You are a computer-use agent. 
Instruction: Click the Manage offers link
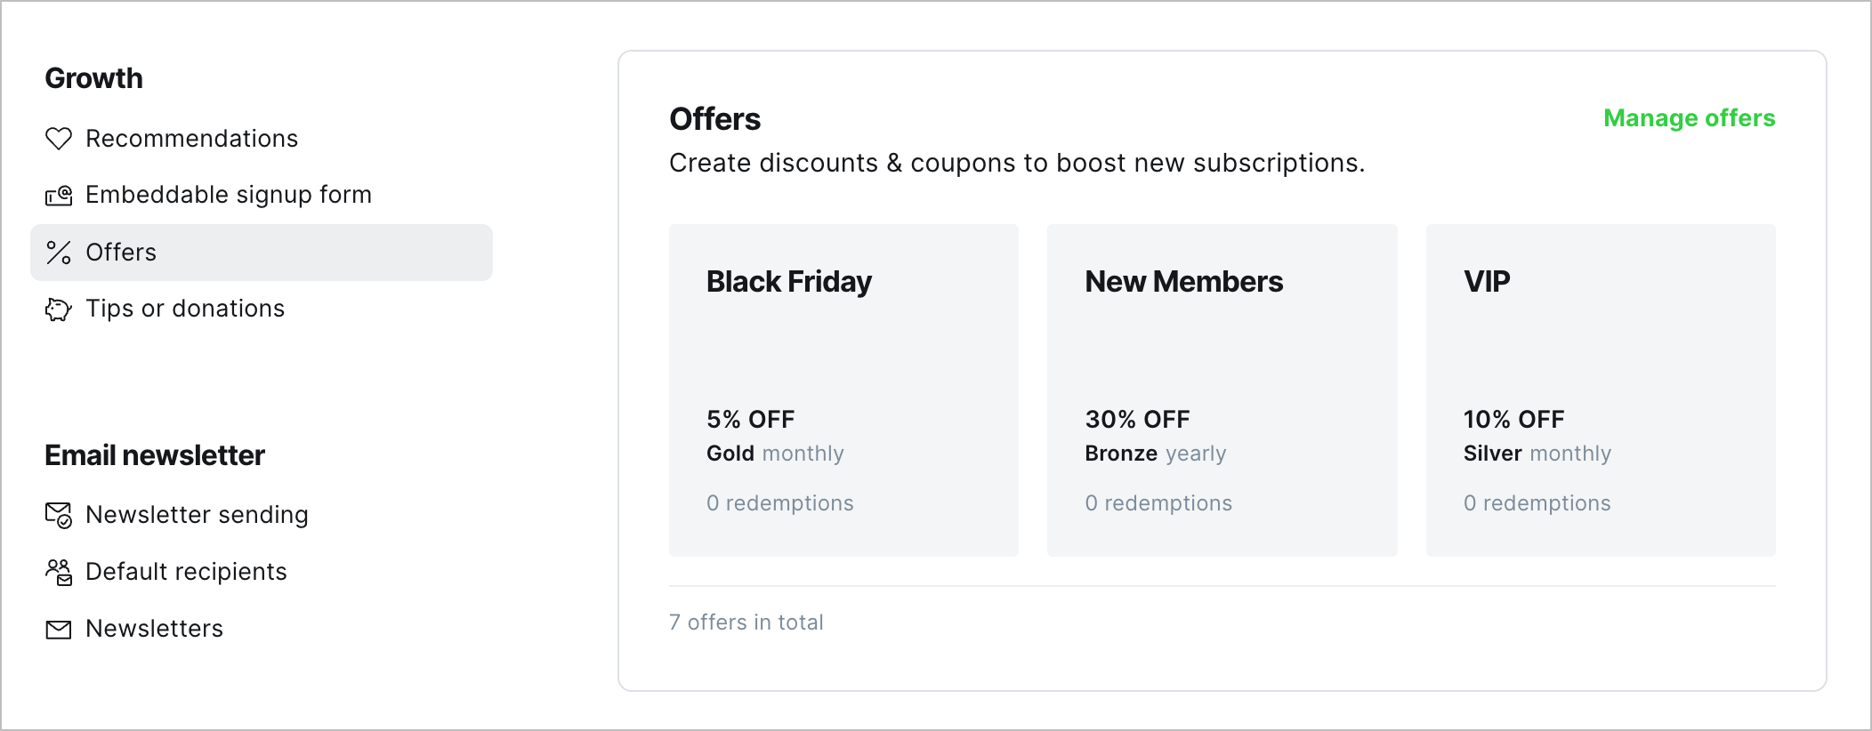click(1689, 117)
